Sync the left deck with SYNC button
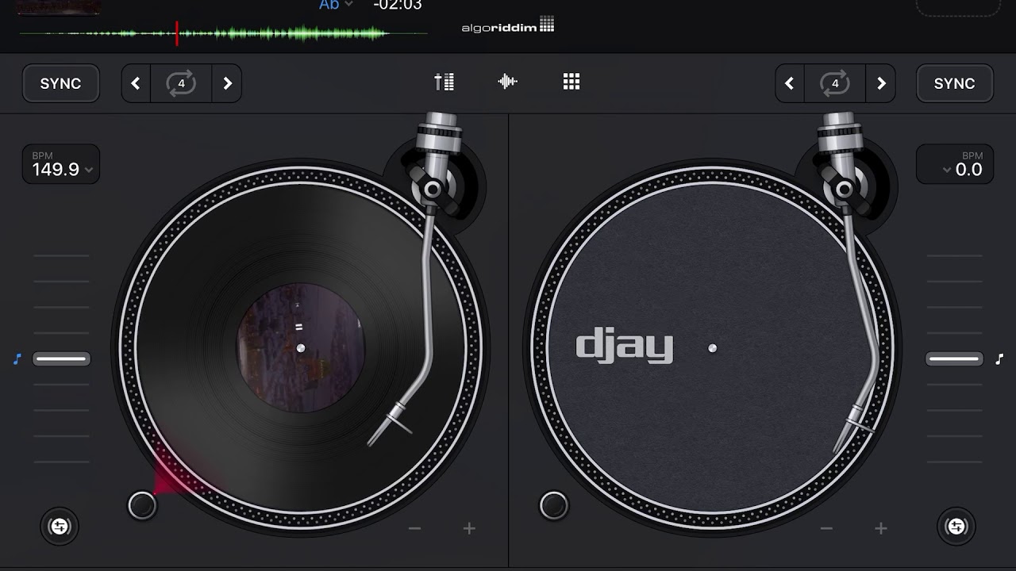 point(60,83)
